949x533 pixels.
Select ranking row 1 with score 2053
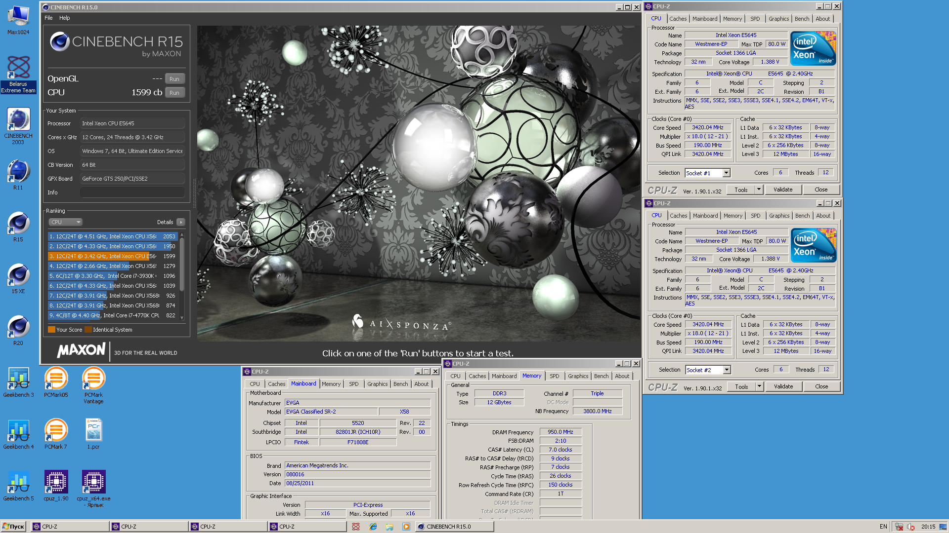coord(113,236)
